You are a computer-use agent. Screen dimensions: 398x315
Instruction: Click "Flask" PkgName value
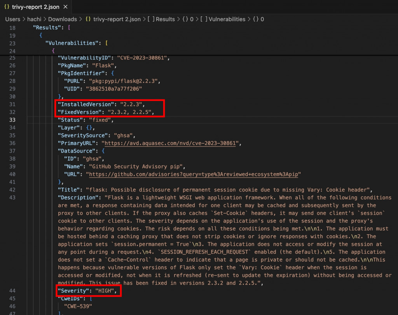pos(103,66)
